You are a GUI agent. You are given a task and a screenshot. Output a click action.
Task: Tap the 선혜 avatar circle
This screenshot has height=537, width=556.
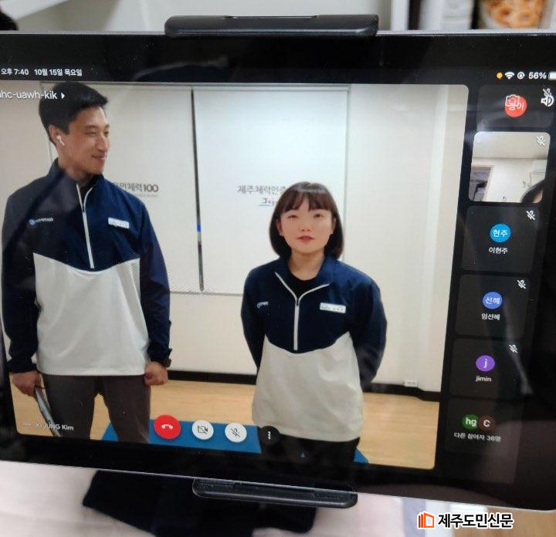coord(493,299)
